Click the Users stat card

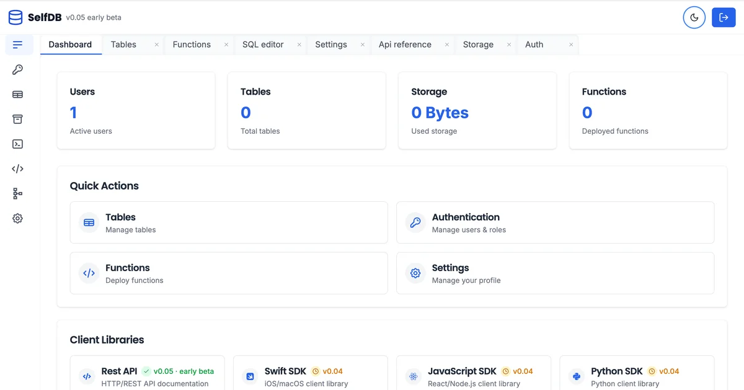(136, 111)
